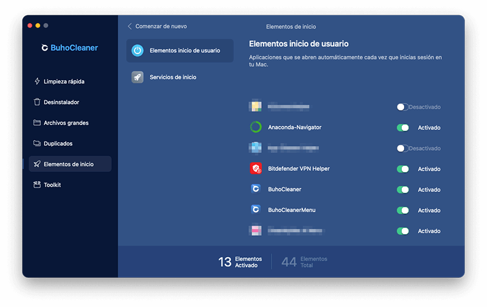The width and height of the screenshot is (487, 307).
Task: Click the Bitdefender VPN Helper name
Action: pyautogui.click(x=299, y=168)
